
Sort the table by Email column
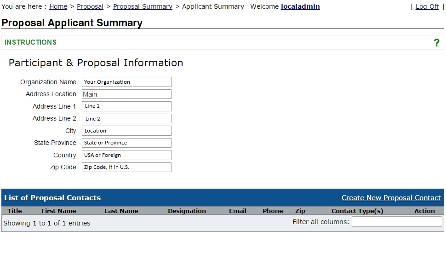(238, 211)
